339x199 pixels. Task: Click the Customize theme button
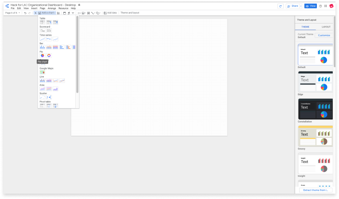(x=324, y=35)
